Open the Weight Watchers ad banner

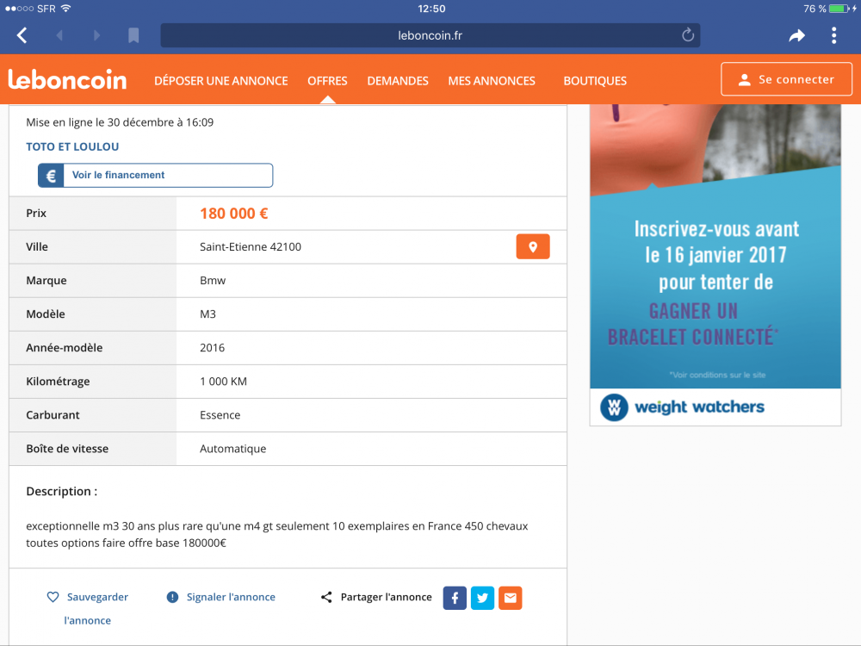[715, 264]
